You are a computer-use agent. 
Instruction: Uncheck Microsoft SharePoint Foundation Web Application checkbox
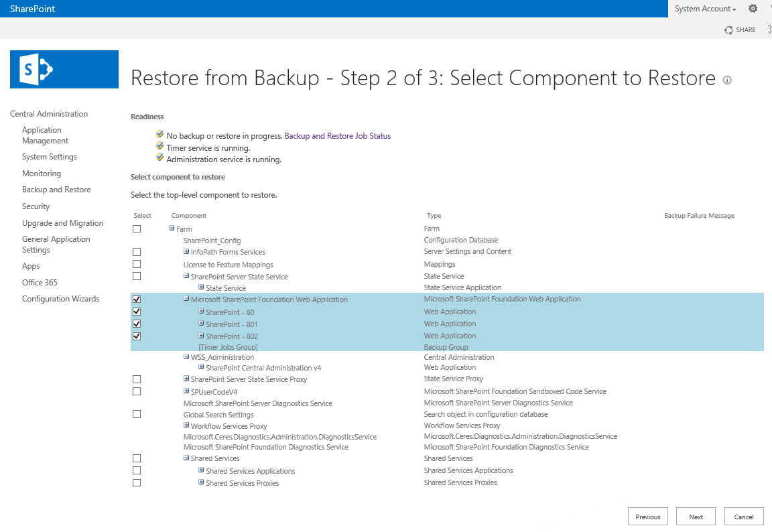pyautogui.click(x=137, y=300)
